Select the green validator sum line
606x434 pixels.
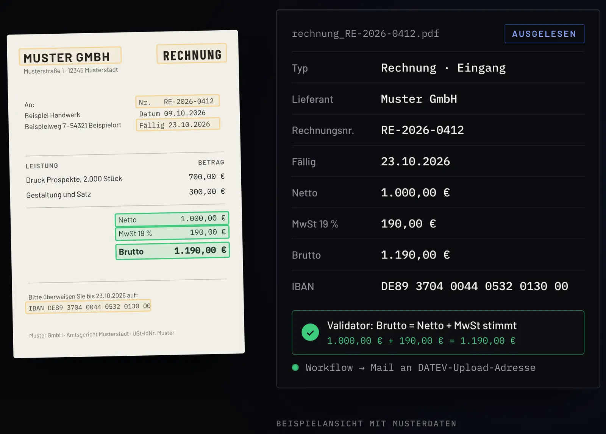coord(421,341)
